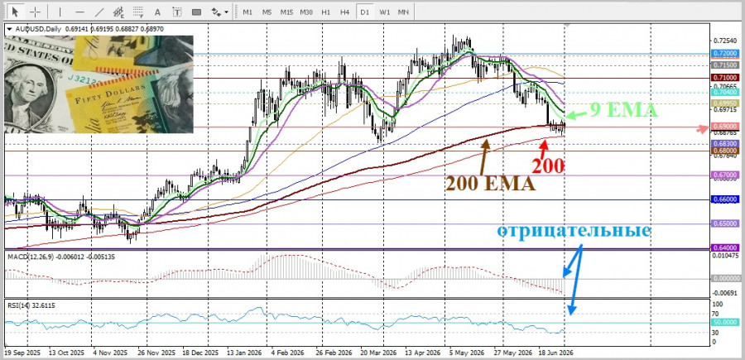
Task: Select the horizontal line tool
Action: point(79,12)
